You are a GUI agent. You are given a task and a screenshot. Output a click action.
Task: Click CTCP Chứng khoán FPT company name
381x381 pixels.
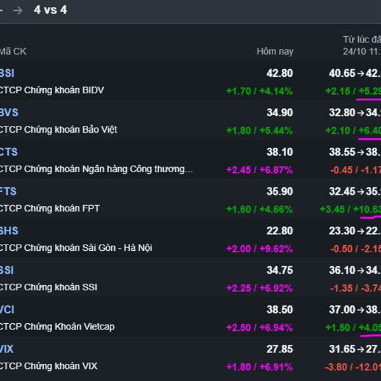click(50, 208)
